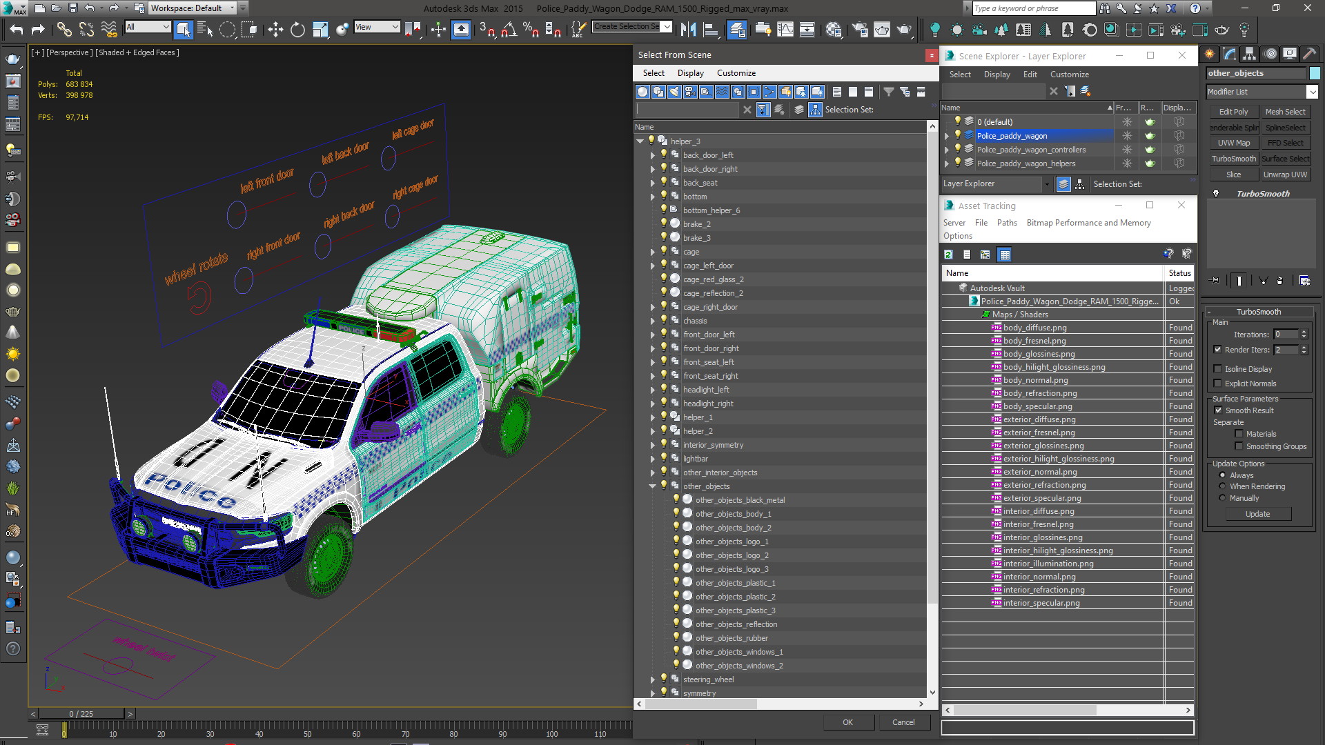The width and height of the screenshot is (1325, 745).
Task: Expand the steering_wheel tree node
Action: click(652, 679)
